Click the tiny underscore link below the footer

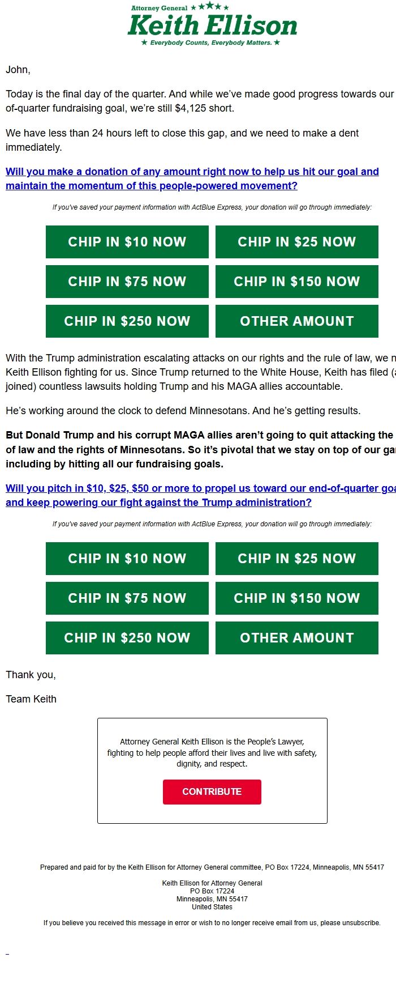pyautogui.click(x=7, y=954)
